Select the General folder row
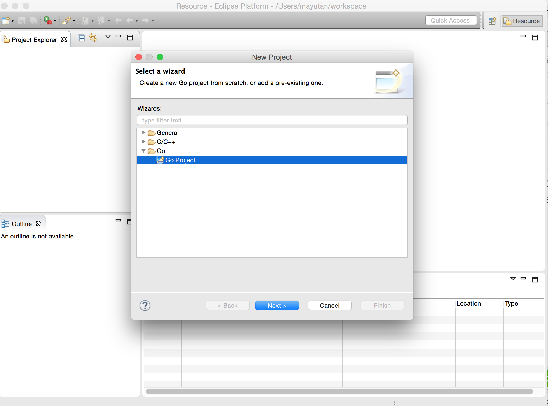This screenshot has height=406, width=548. coord(272,133)
